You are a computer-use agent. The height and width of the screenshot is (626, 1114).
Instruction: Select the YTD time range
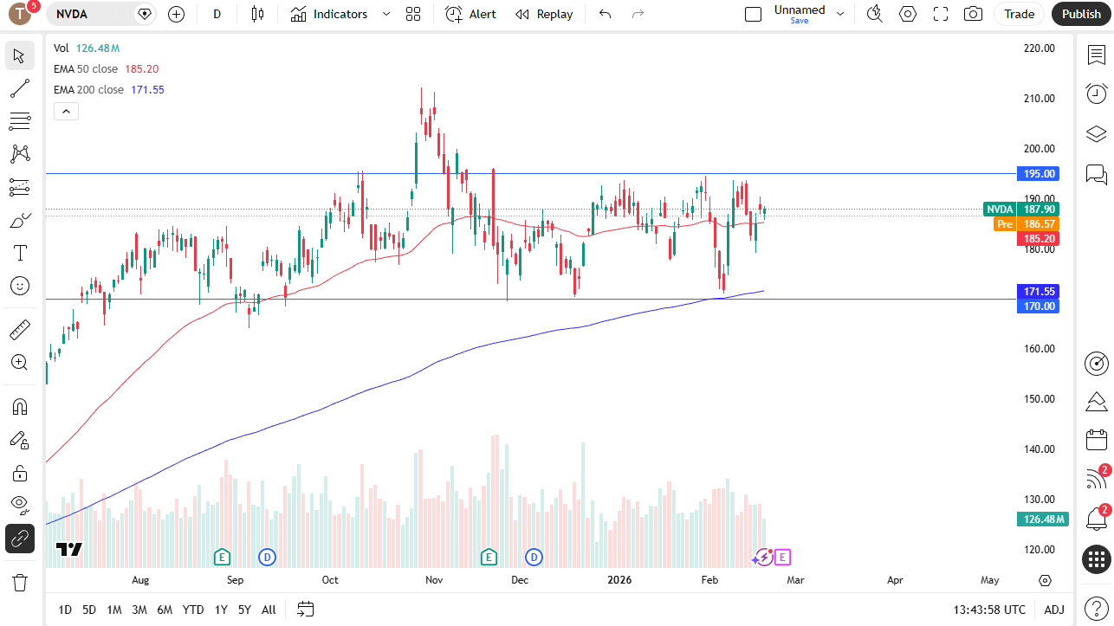pos(193,610)
